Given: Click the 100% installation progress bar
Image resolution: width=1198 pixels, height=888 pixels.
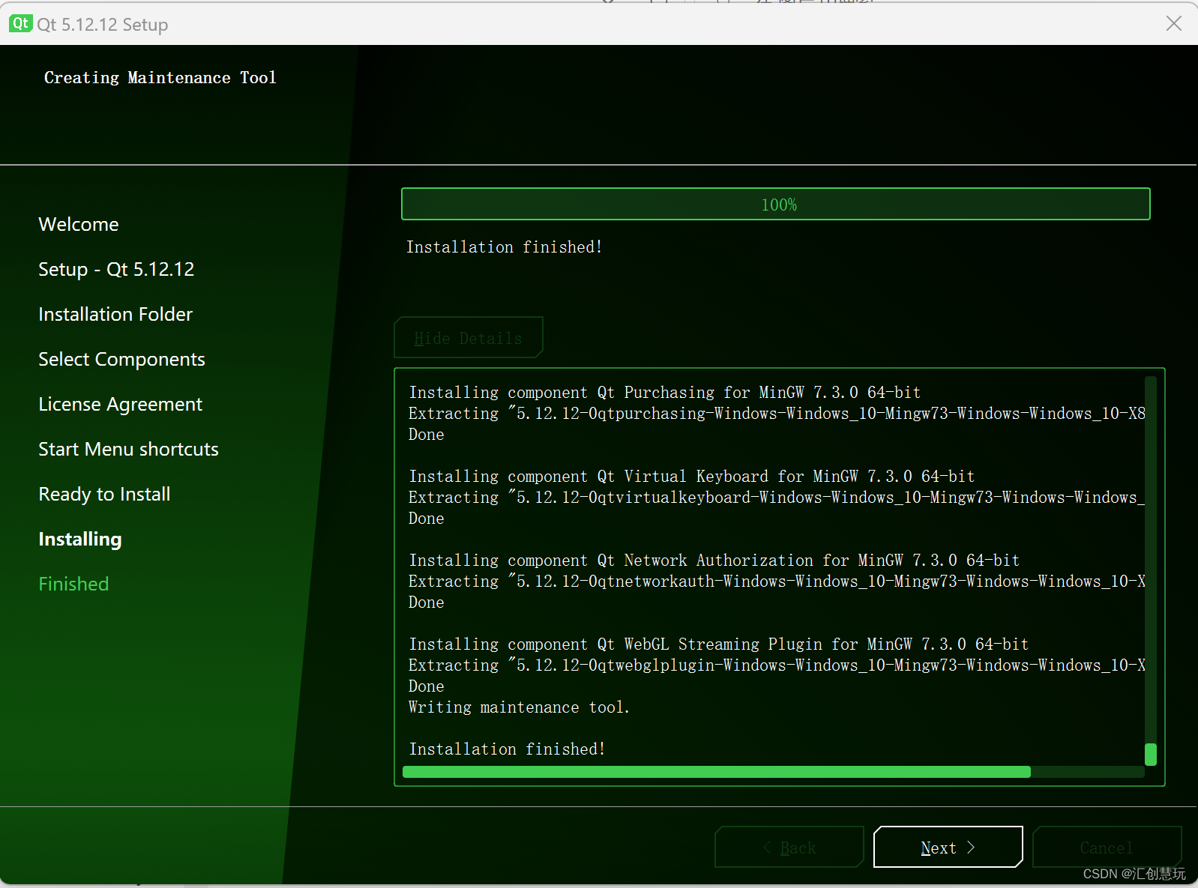Looking at the screenshot, I should coord(776,204).
